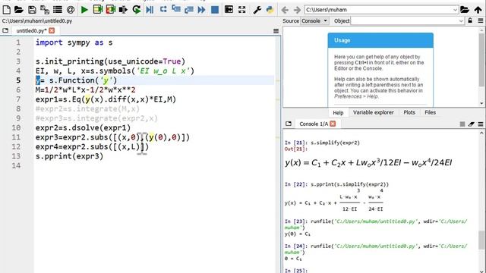Re-run the last script icon
The width and height of the screenshot is (486, 273).
tap(137, 10)
